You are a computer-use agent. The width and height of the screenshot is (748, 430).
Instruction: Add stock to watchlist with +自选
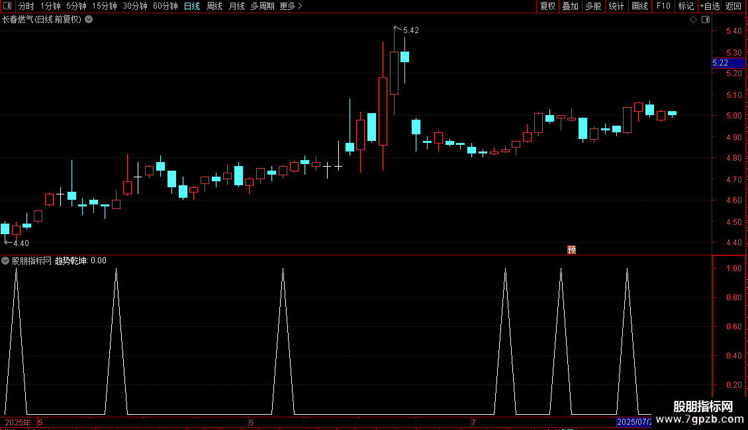[710, 6]
